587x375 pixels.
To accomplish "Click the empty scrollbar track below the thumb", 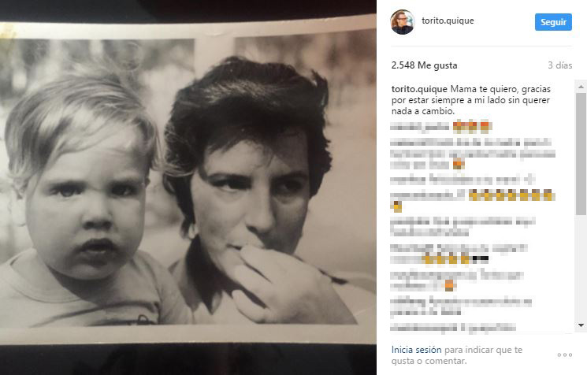I will 581,268.
